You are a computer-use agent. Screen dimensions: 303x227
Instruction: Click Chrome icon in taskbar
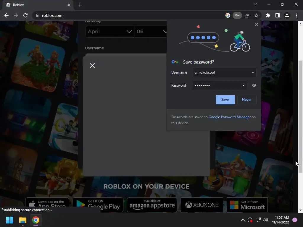pyautogui.click(x=36, y=220)
